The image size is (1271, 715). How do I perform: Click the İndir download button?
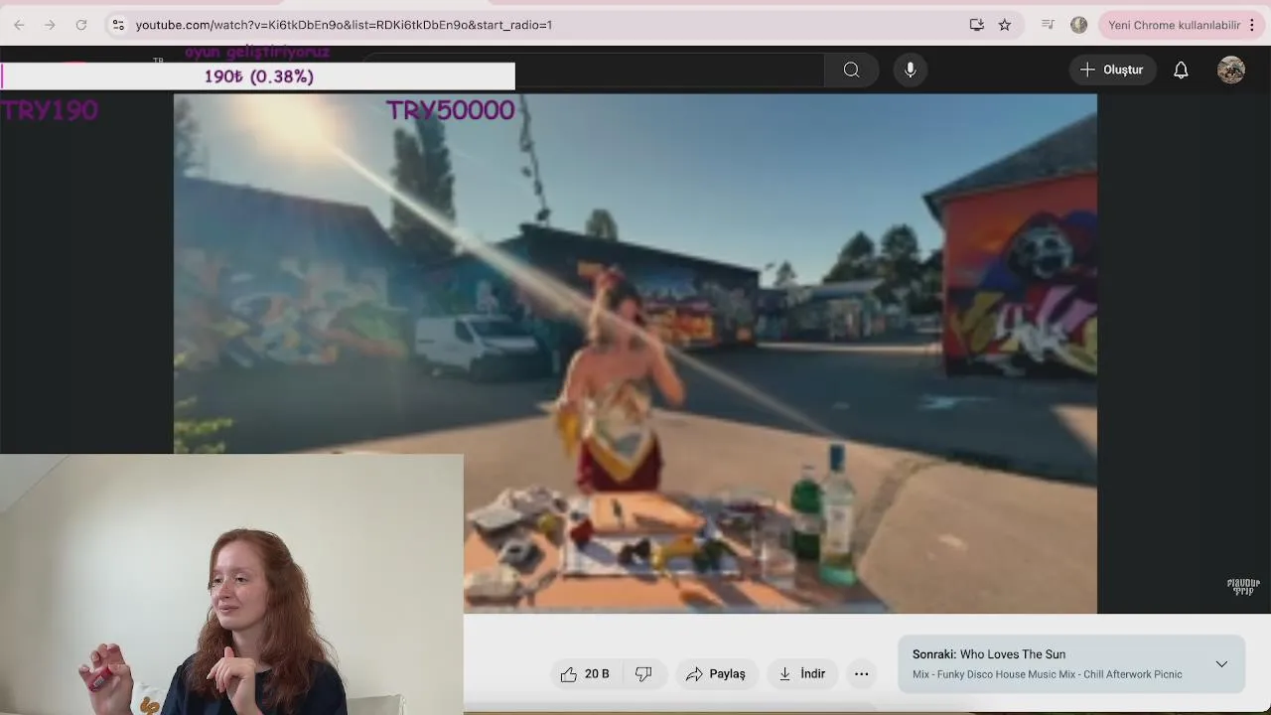pos(802,673)
